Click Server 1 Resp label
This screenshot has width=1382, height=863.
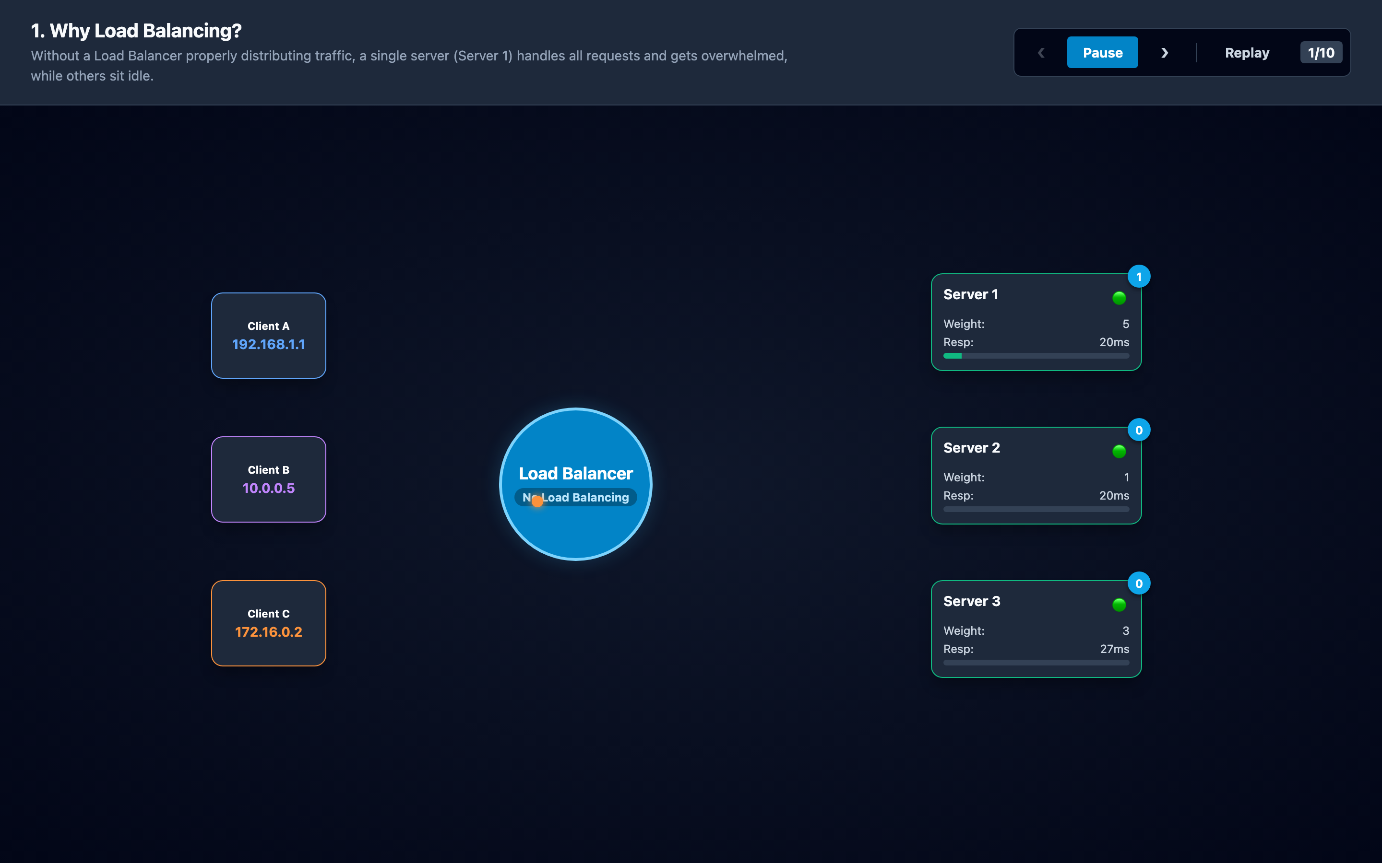tap(958, 342)
